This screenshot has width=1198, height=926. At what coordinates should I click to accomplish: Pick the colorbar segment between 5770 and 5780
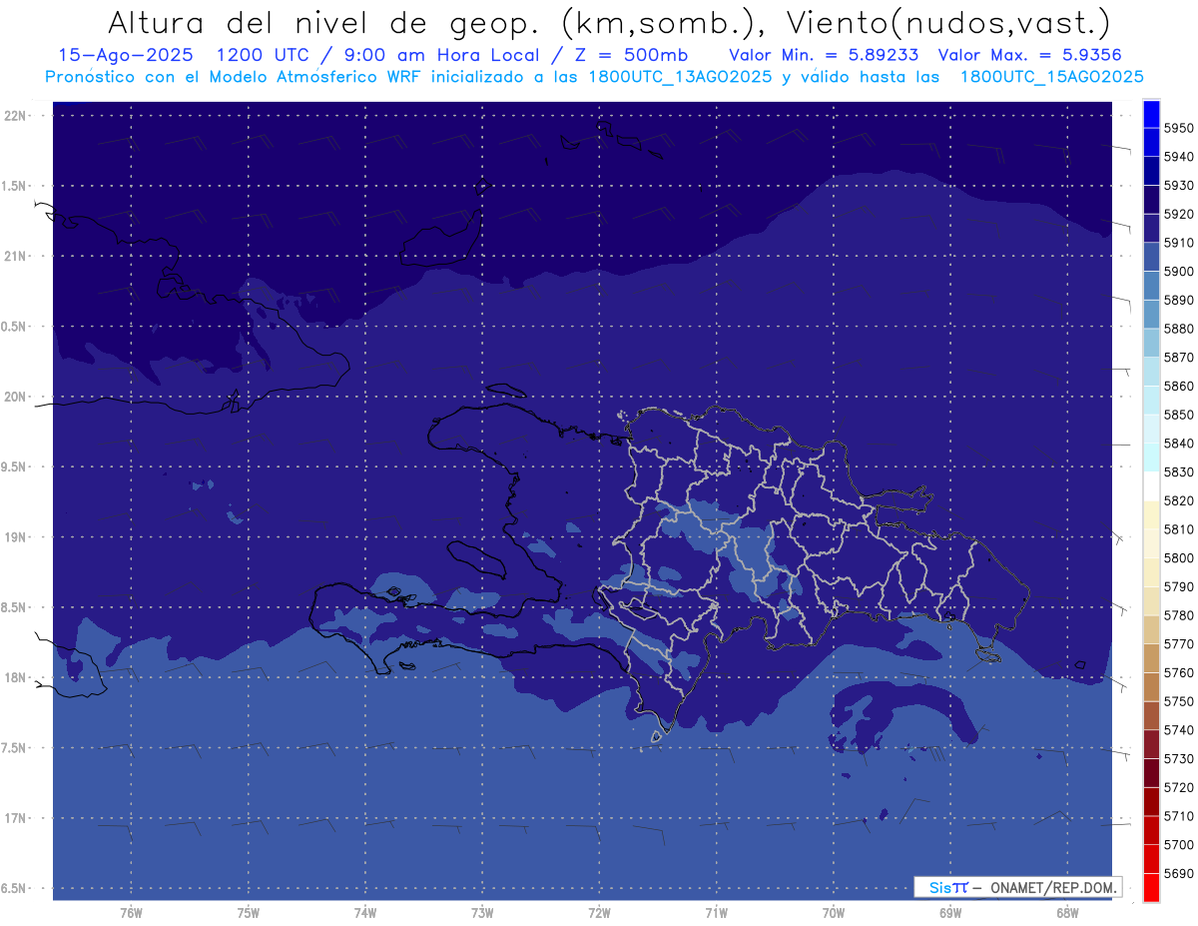(x=1150, y=629)
